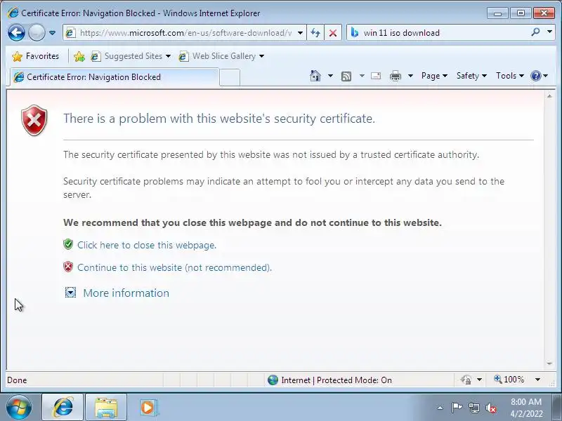Image resolution: width=562 pixels, height=421 pixels.
Task: Click here to close this webpage link
Action: [147, 245]
